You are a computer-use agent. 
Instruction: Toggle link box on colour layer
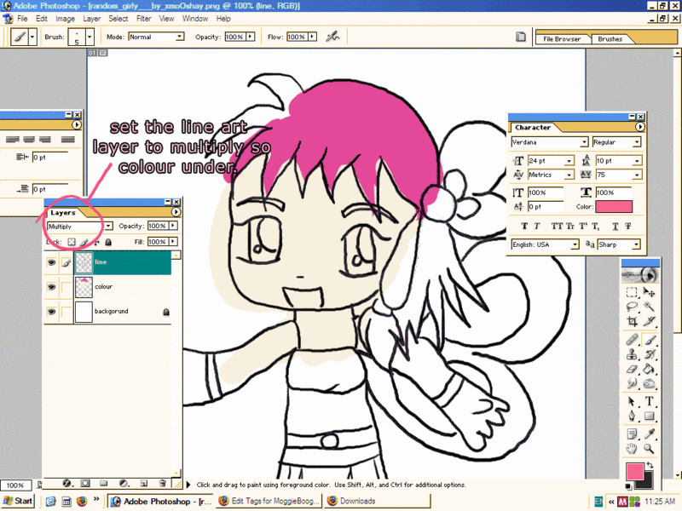(x=66, y=287)
